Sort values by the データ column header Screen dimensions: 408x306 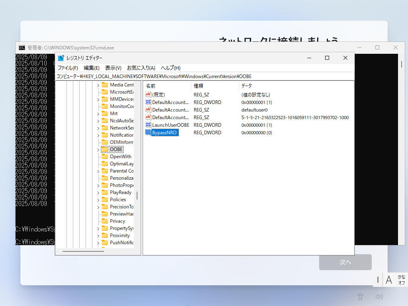296,86
